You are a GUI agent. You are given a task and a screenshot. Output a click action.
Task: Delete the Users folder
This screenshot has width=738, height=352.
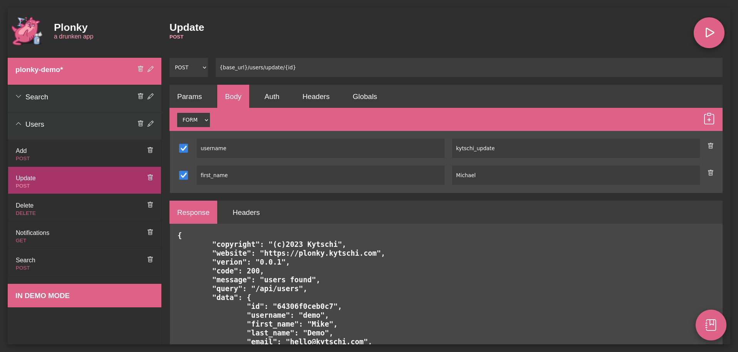coord(141,124)
